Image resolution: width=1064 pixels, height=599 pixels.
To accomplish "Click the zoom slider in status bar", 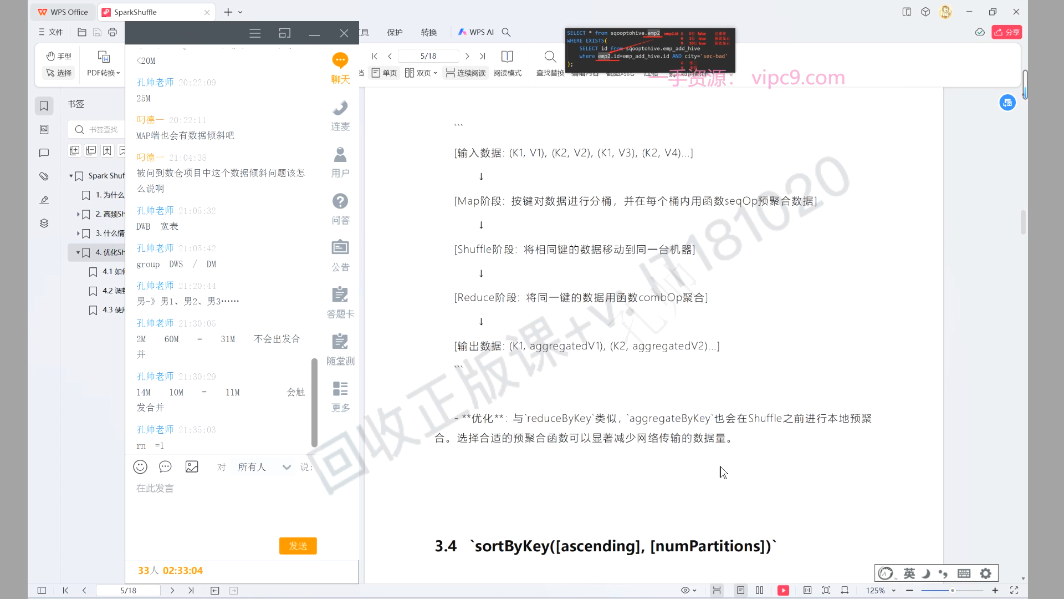I will pyautogui.click(x=952, y=591).
